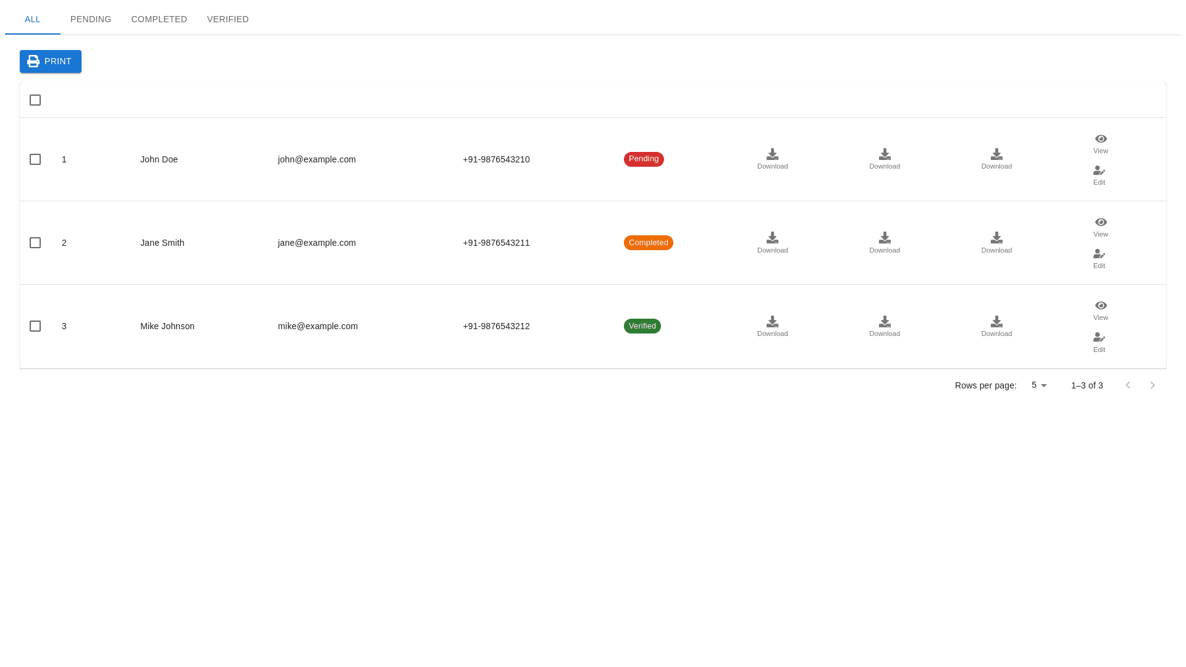Click the first Download icon in John Doe's row

(x=772, y=154)
